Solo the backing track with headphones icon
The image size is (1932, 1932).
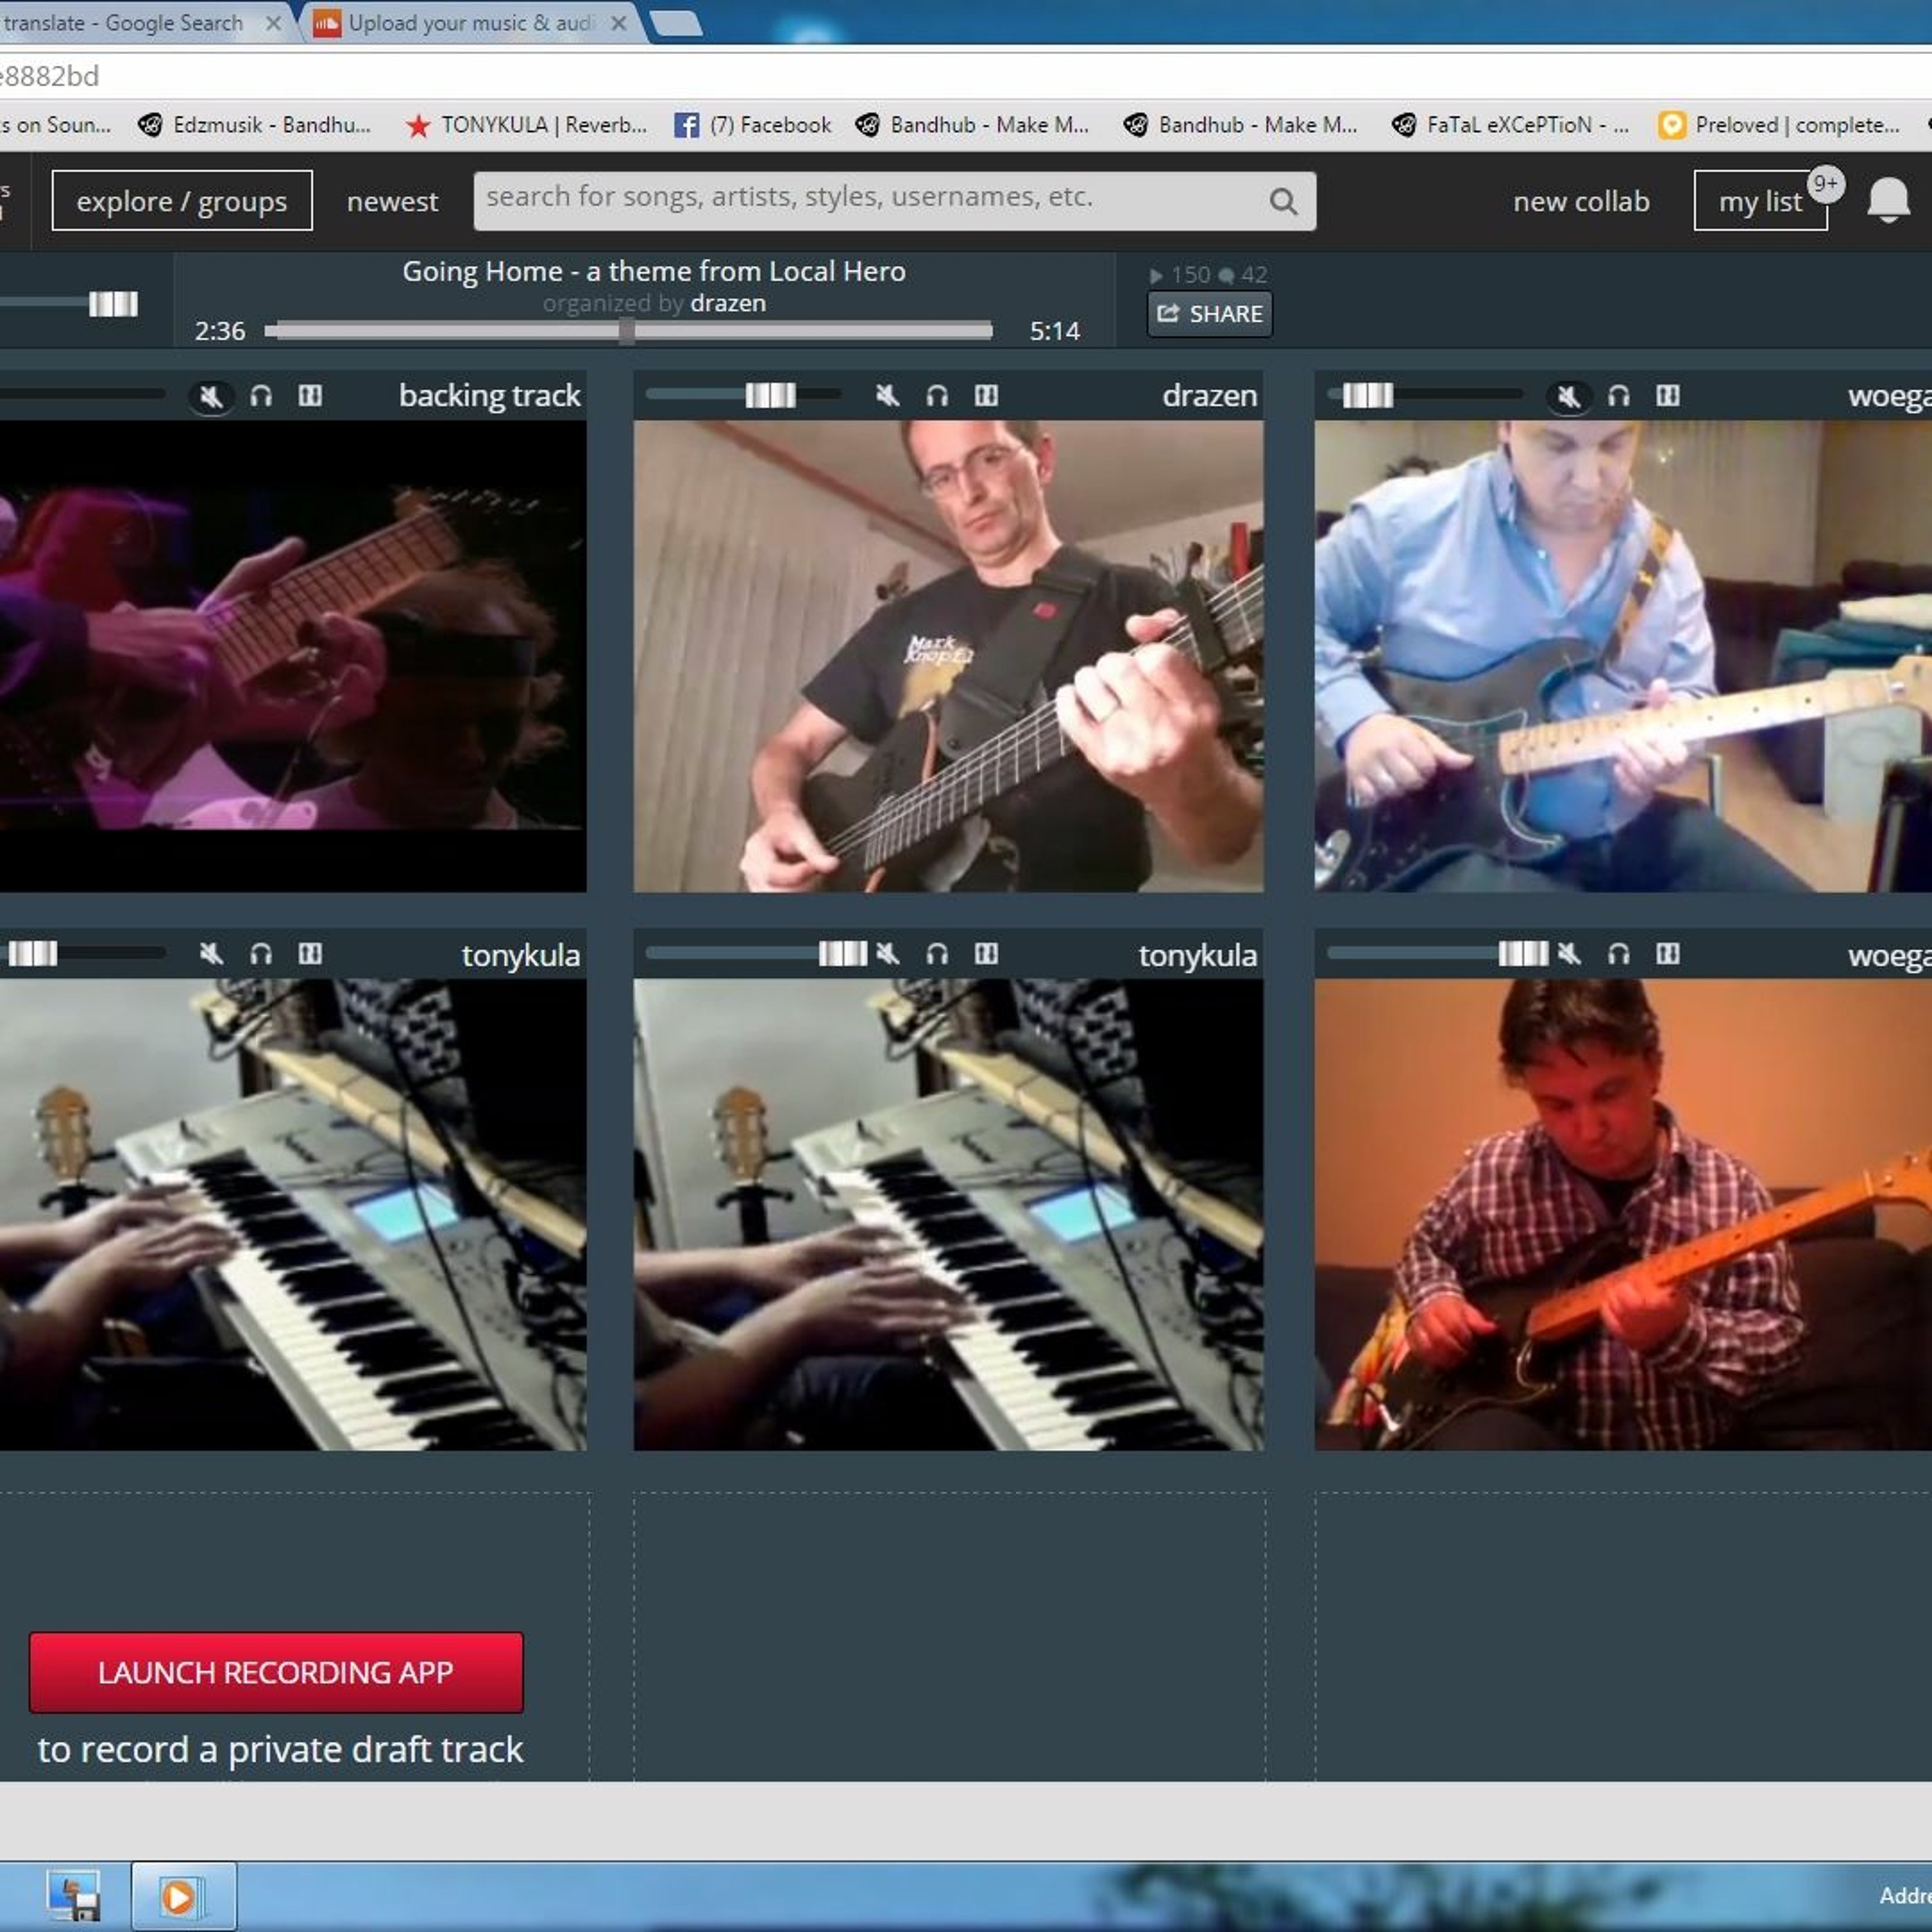[x=261, y=396]
